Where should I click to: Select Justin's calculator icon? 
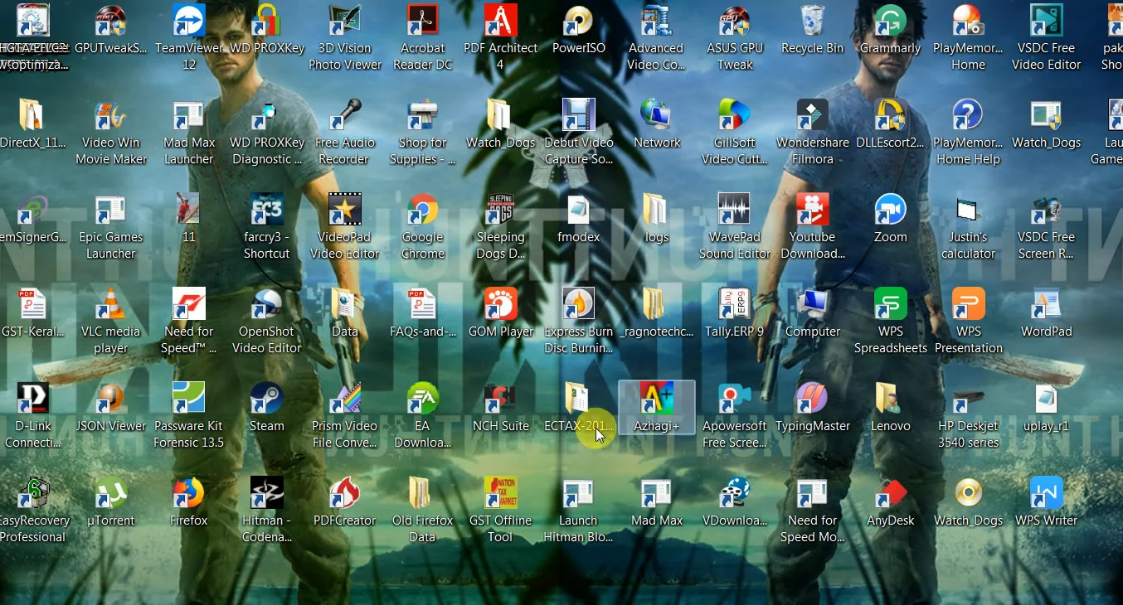[x=969, y=210]
